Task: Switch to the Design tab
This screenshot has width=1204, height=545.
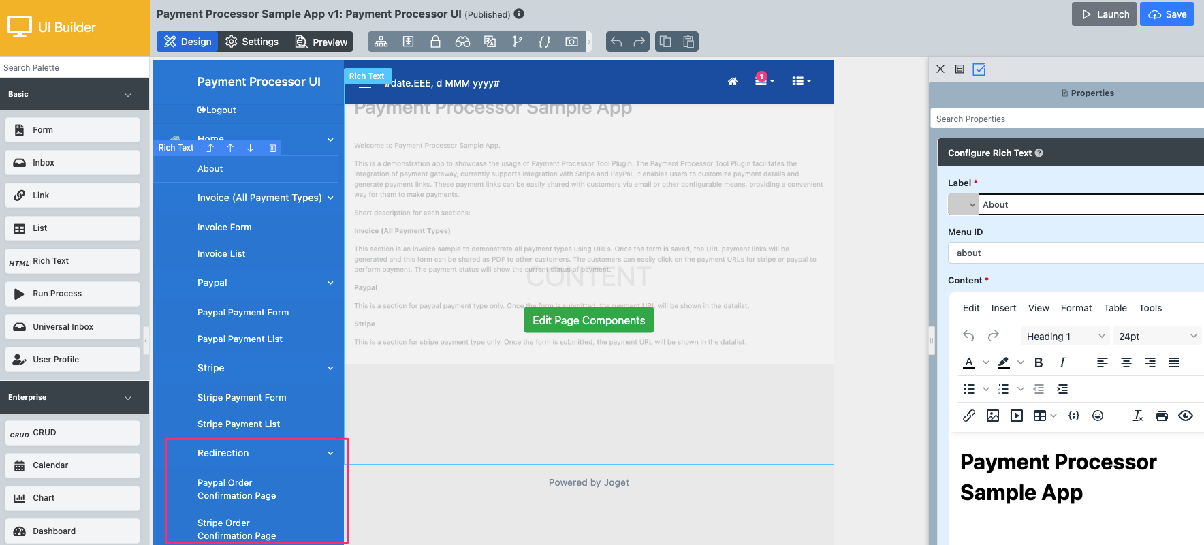Action: [x=188, y=42]
